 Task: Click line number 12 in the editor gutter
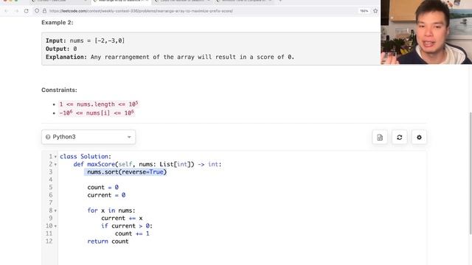tap(49, 241)
